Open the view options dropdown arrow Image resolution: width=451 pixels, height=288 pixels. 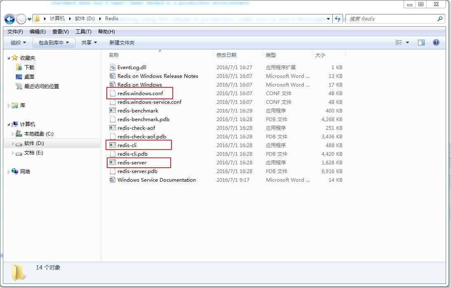click(407, 42)
